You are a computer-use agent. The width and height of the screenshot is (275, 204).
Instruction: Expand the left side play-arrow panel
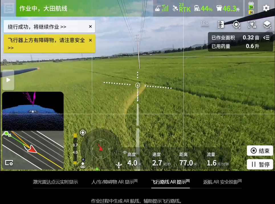pos(8,80)
